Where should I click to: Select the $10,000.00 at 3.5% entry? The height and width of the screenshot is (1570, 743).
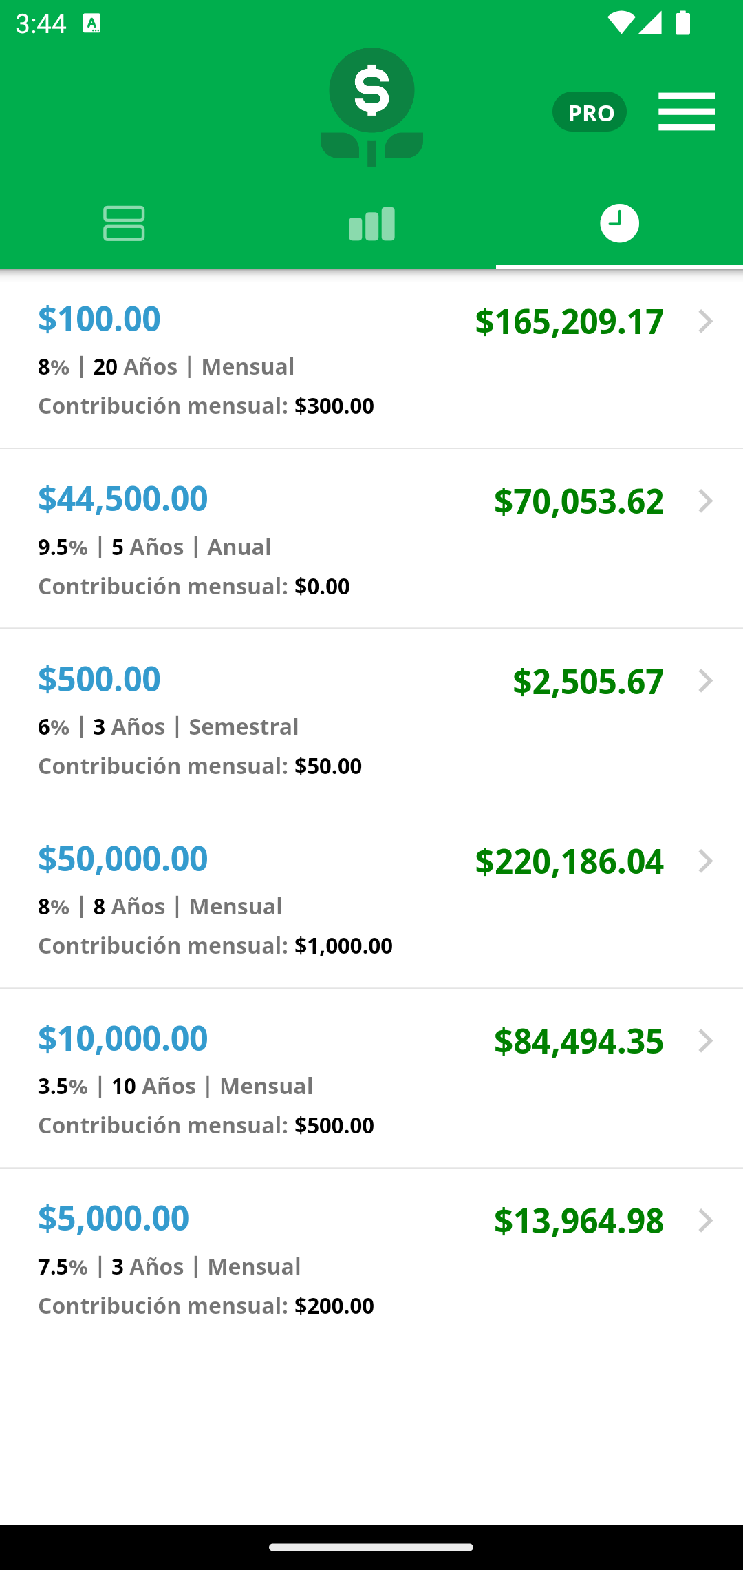(371, 1078)
